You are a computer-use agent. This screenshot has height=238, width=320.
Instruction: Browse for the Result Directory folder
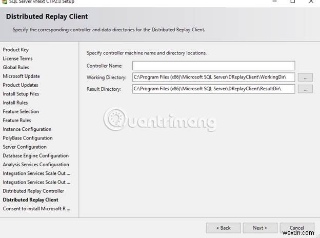[x=305, y=89]
